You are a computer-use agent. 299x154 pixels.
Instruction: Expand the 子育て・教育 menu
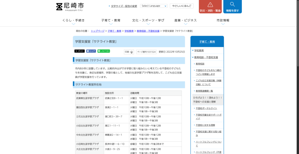[111, 20]
